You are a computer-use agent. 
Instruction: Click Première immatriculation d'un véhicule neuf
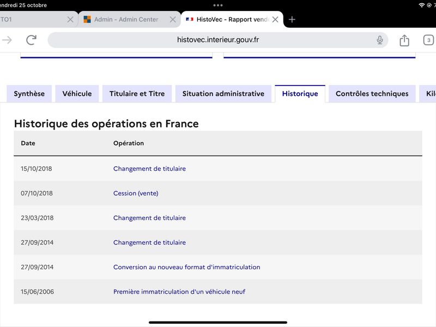(x=179, y=292)
